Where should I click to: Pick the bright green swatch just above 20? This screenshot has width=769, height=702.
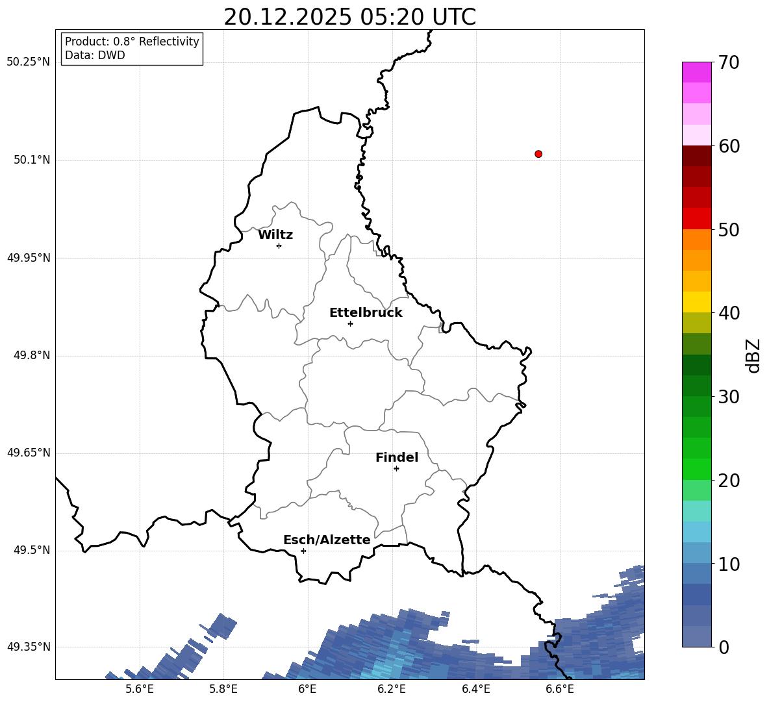pyautogui.click(x=696, y=469)
